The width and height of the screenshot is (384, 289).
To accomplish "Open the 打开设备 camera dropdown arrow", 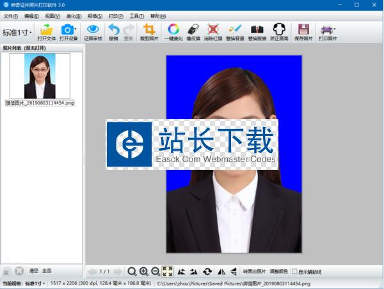I will click(x=76, y=29).
